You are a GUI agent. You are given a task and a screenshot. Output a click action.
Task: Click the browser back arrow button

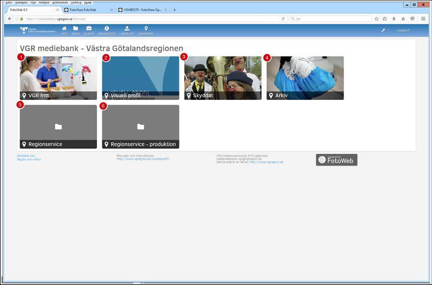click(x=10, y=19)
